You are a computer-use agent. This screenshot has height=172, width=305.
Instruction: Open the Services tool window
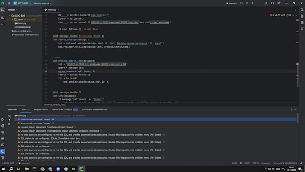3,138
